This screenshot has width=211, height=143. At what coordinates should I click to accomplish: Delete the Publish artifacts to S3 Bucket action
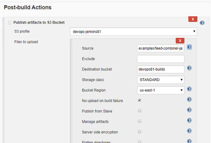193,19
